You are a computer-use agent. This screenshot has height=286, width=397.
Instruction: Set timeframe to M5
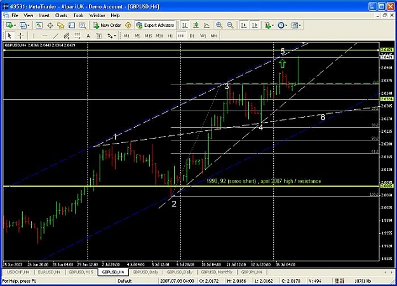click(137, 36)
